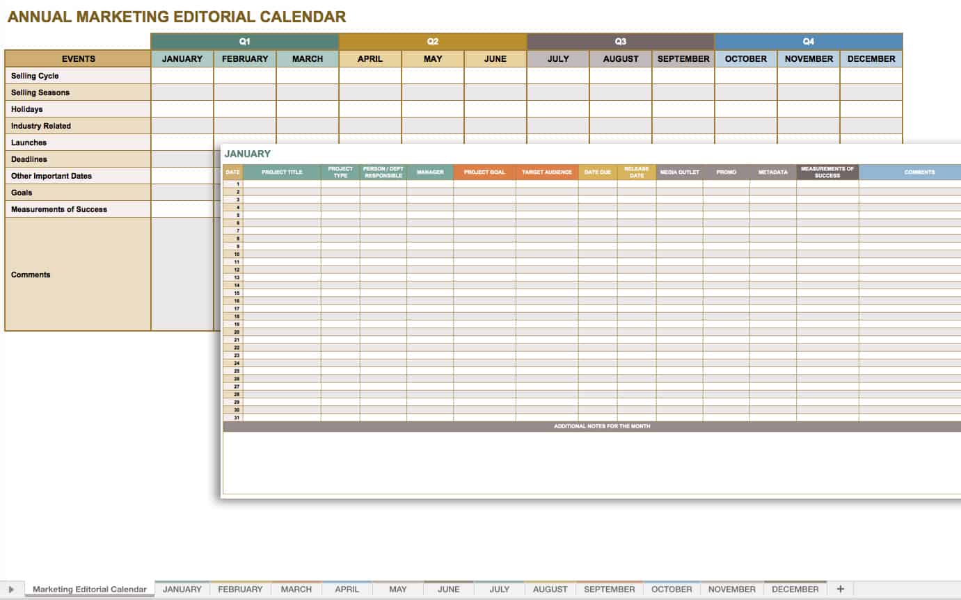Open the SEPTEMBER sheet tab
The height and width of the screenshot is (600, 961).
coord(609,590)
